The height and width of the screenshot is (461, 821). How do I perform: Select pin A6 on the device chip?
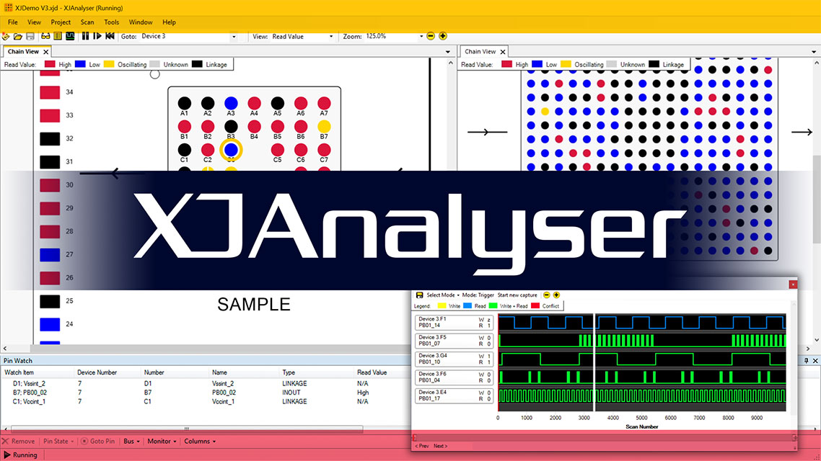point(301,104)
